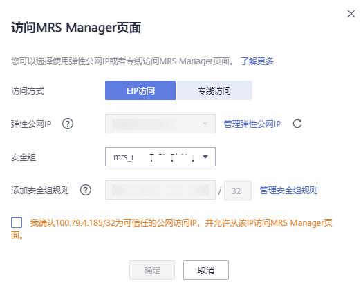
Task: Click the 访问方式 label
Action: pyautogui.click(x=28, y=91)
